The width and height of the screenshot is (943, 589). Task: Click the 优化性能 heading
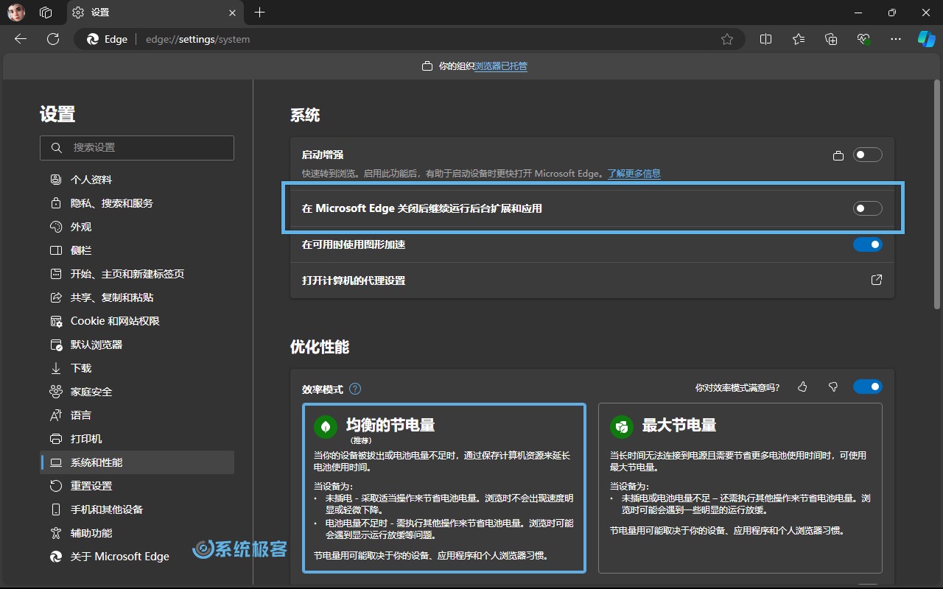click(320, 347)
